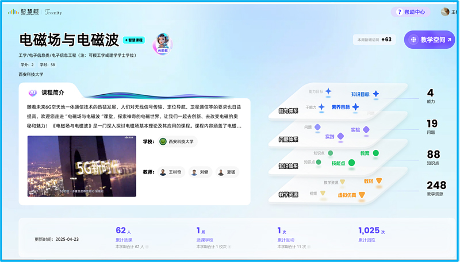
Task: Click the 本周新增访问 visits counter
Action: [x=374, y=40]
